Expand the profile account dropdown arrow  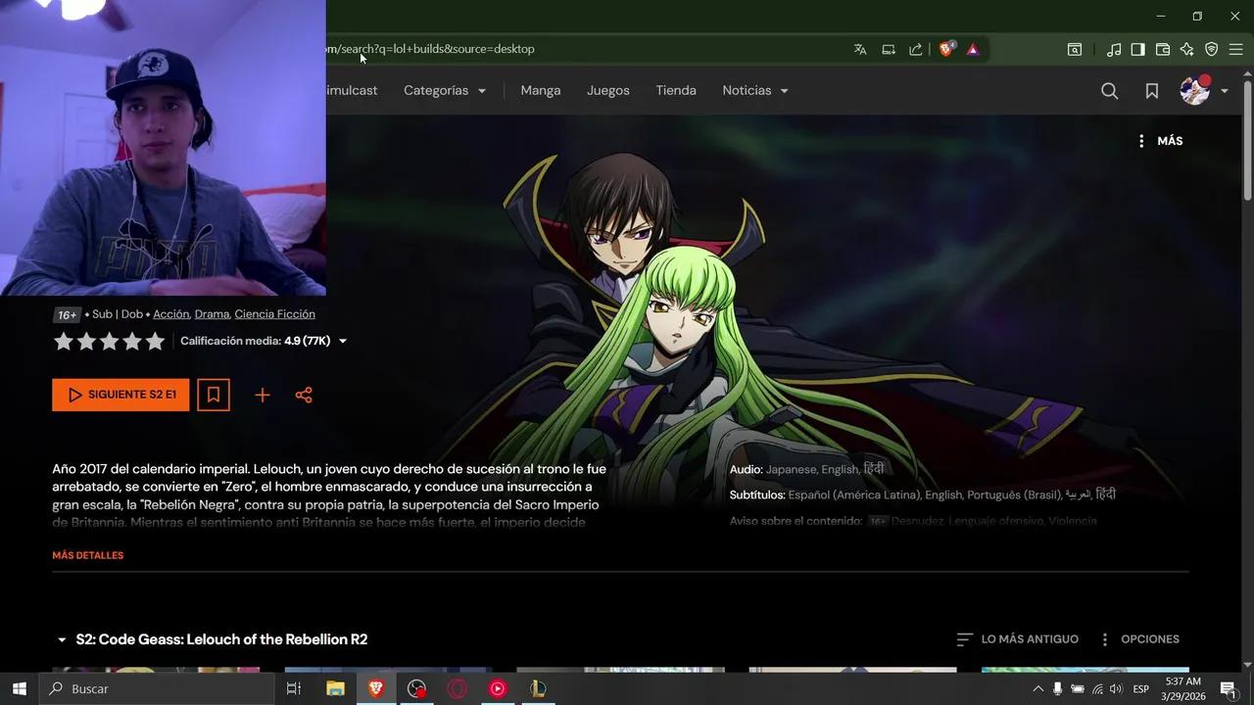click(x=1224, y=91)
